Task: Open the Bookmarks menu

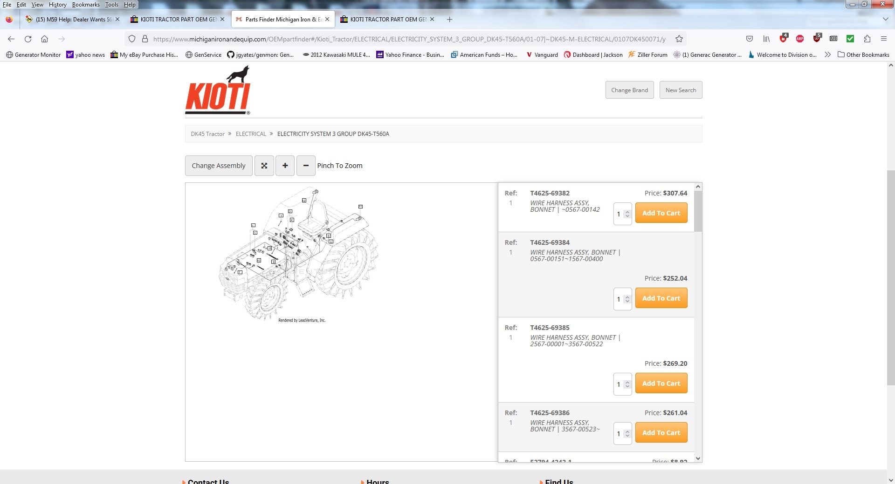Action: 86,5
